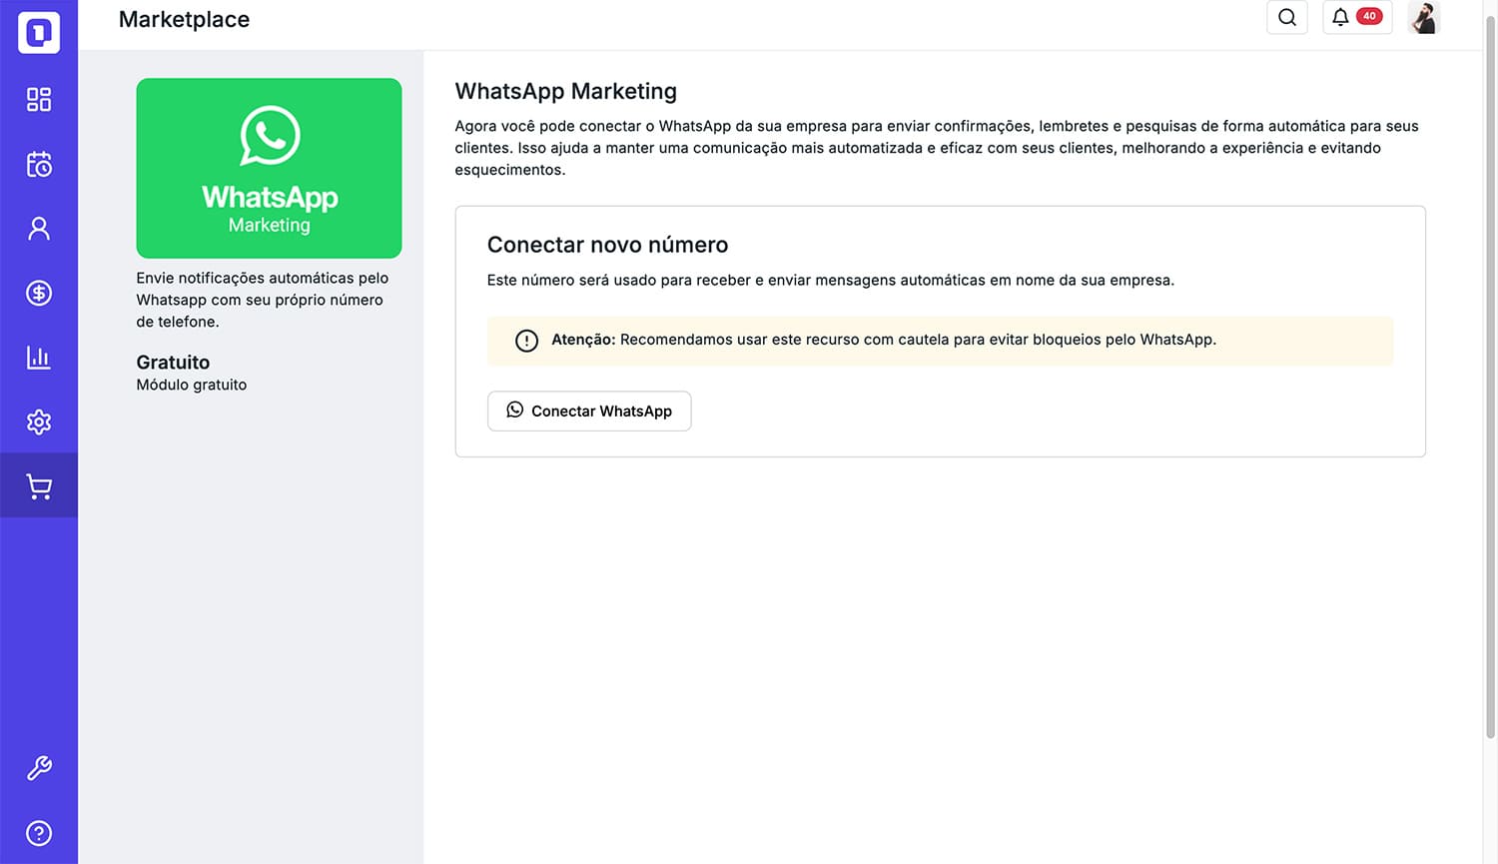Open the settings gear icon in sidebar
Image resolution: width=1498 pixels, height=864 pixels.
[39, 422]
